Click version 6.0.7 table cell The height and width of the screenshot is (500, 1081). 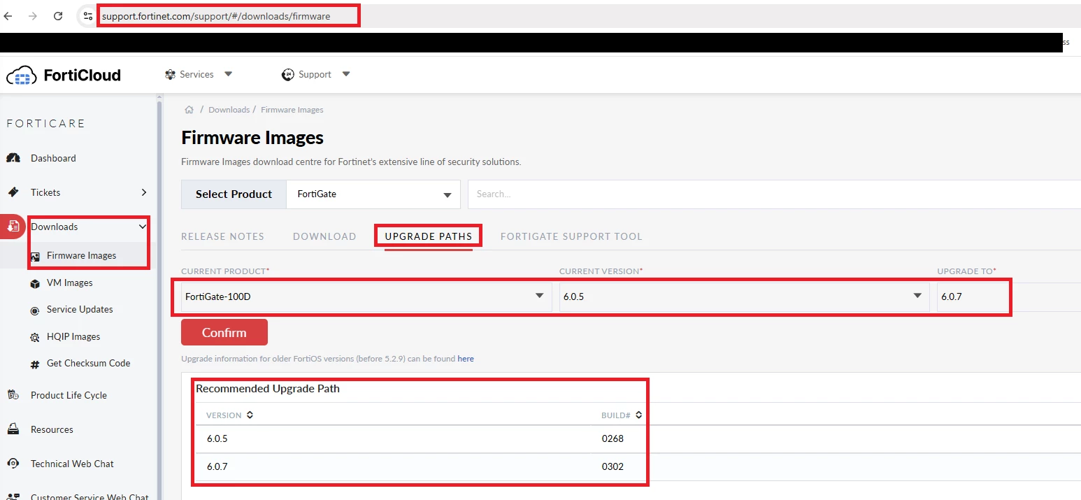pyautogui.click(x=217, y=466)
